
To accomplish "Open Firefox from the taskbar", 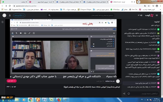I will (59, 100).
